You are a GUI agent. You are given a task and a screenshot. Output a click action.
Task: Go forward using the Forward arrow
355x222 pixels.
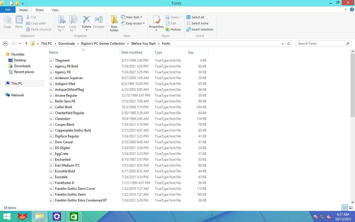coord(13,44)
